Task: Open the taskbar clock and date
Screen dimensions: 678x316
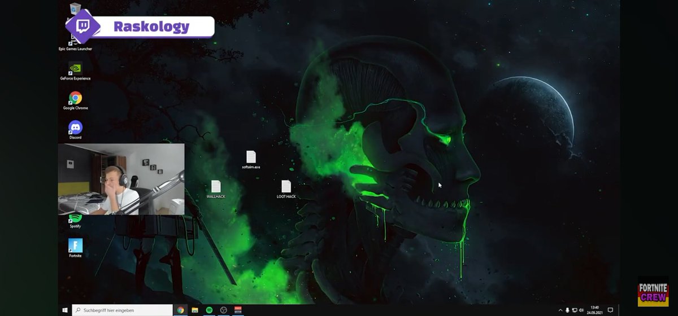Action: click(595, 310)
